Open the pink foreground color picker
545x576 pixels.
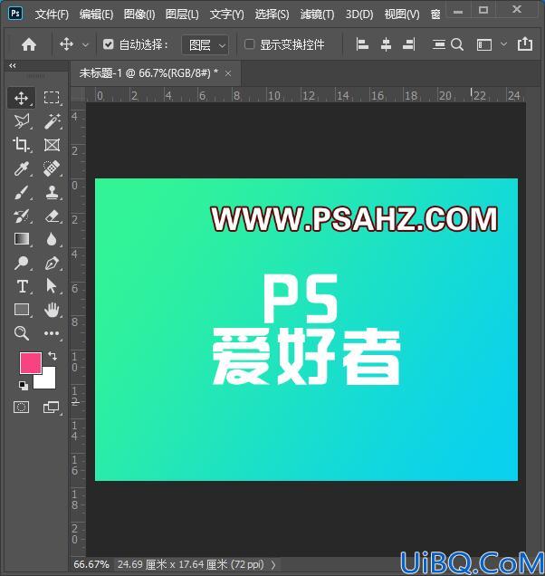(31, 363)
